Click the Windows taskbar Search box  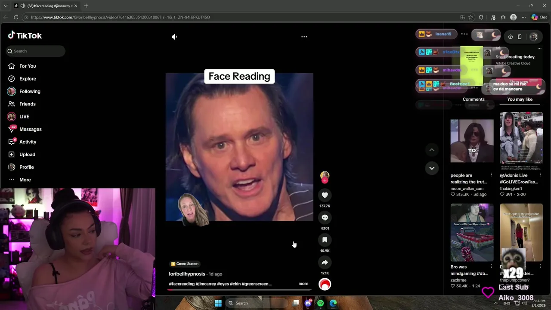[x=257, y=303]
